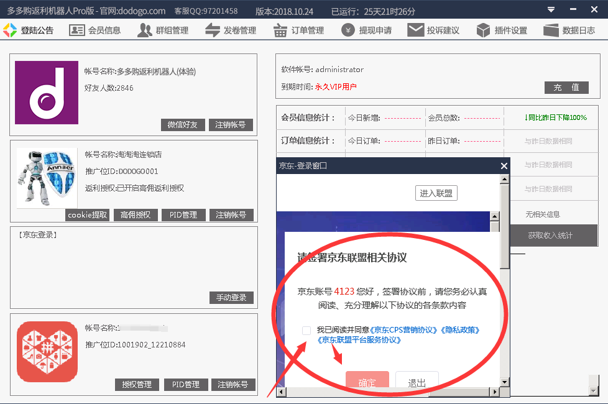The height and width of the screenshot is (404, 608).
Task: Click the 确定 confirm button
Action: pos(367,380)
